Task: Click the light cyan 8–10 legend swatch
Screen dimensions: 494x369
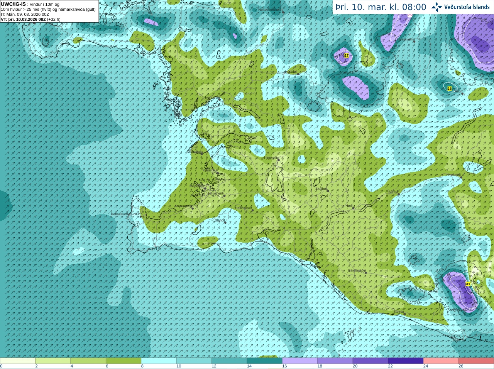Action: 159,361
